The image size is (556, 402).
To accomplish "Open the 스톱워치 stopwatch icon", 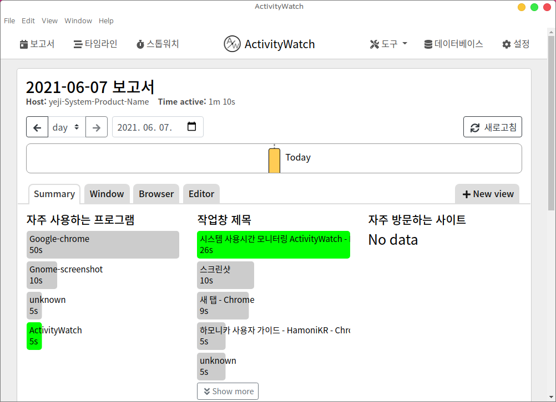I will pyautogui.click(x=140, y=44).
